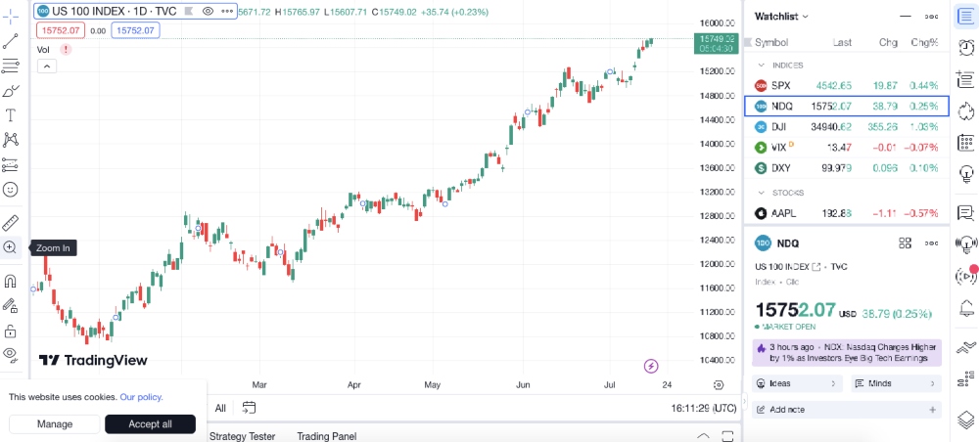This screenshot has width=979, height=442.
Task: Open the Strategy Tester tab
Action: 242,436
